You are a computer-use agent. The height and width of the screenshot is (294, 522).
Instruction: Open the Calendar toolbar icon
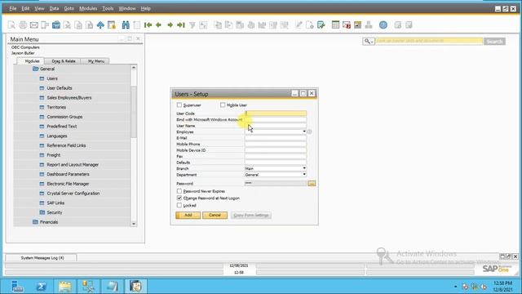(x=335, y=25)
